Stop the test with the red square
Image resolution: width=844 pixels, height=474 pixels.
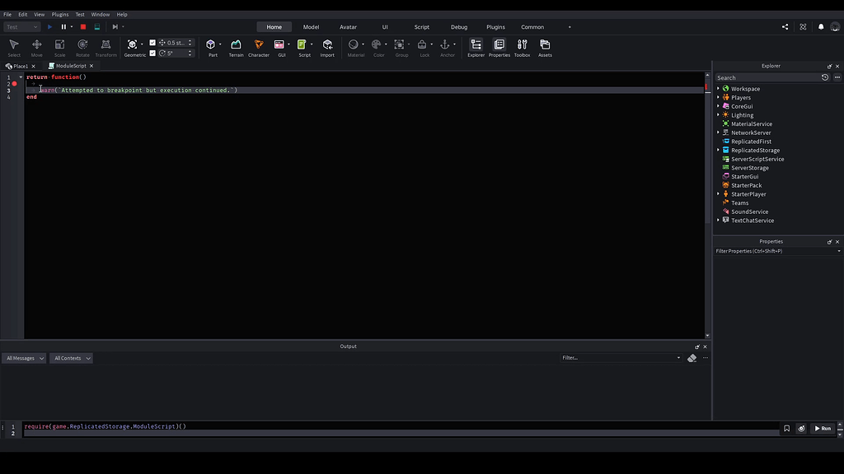coord(83,27)
